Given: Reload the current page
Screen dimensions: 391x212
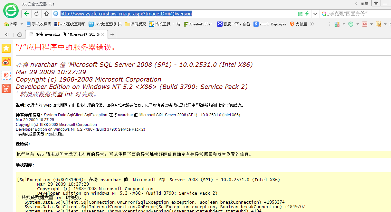Looking at the screenshot, I should (x=36, y=13).
